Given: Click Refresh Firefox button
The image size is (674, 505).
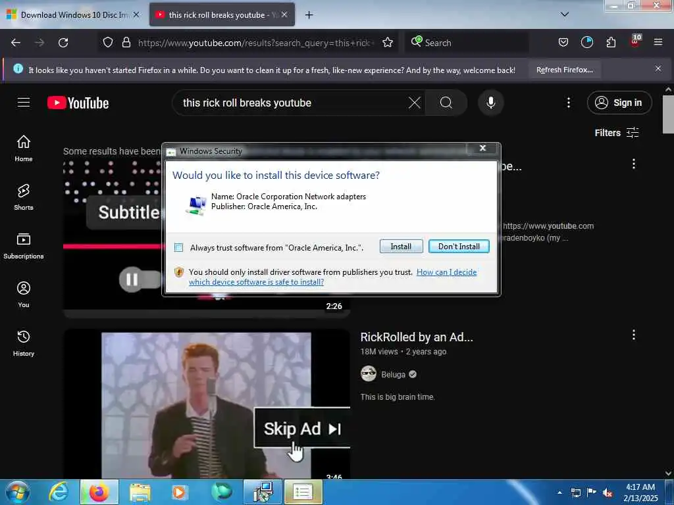Looking at the screenshot, I should pos(564,70).
